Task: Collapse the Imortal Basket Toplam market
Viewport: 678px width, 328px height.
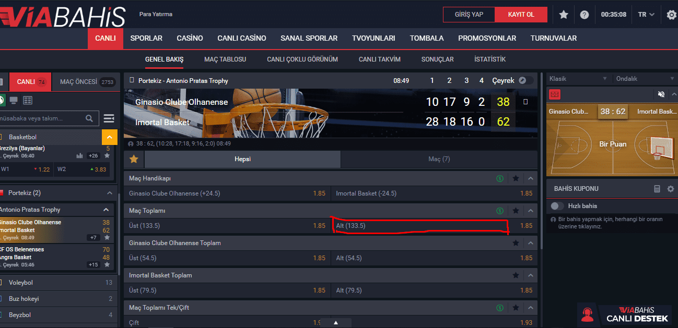Action: pyautogui.click(x=531, y=275)
